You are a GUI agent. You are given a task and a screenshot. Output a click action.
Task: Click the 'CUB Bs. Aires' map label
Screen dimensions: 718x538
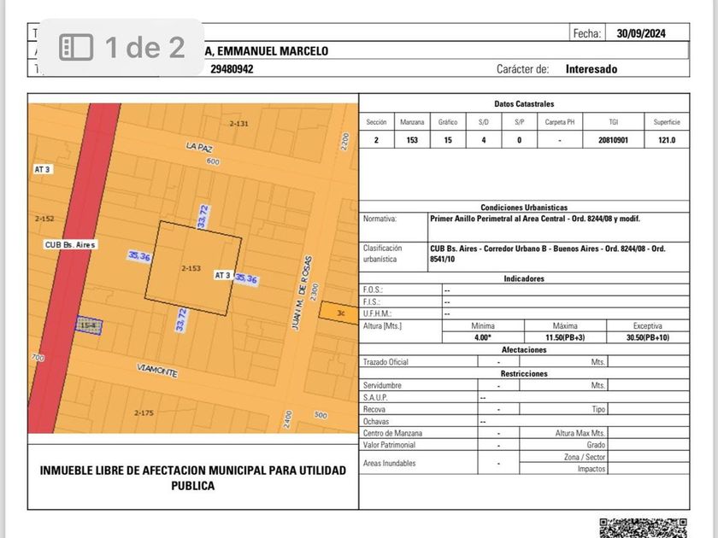tap(70, 245)
